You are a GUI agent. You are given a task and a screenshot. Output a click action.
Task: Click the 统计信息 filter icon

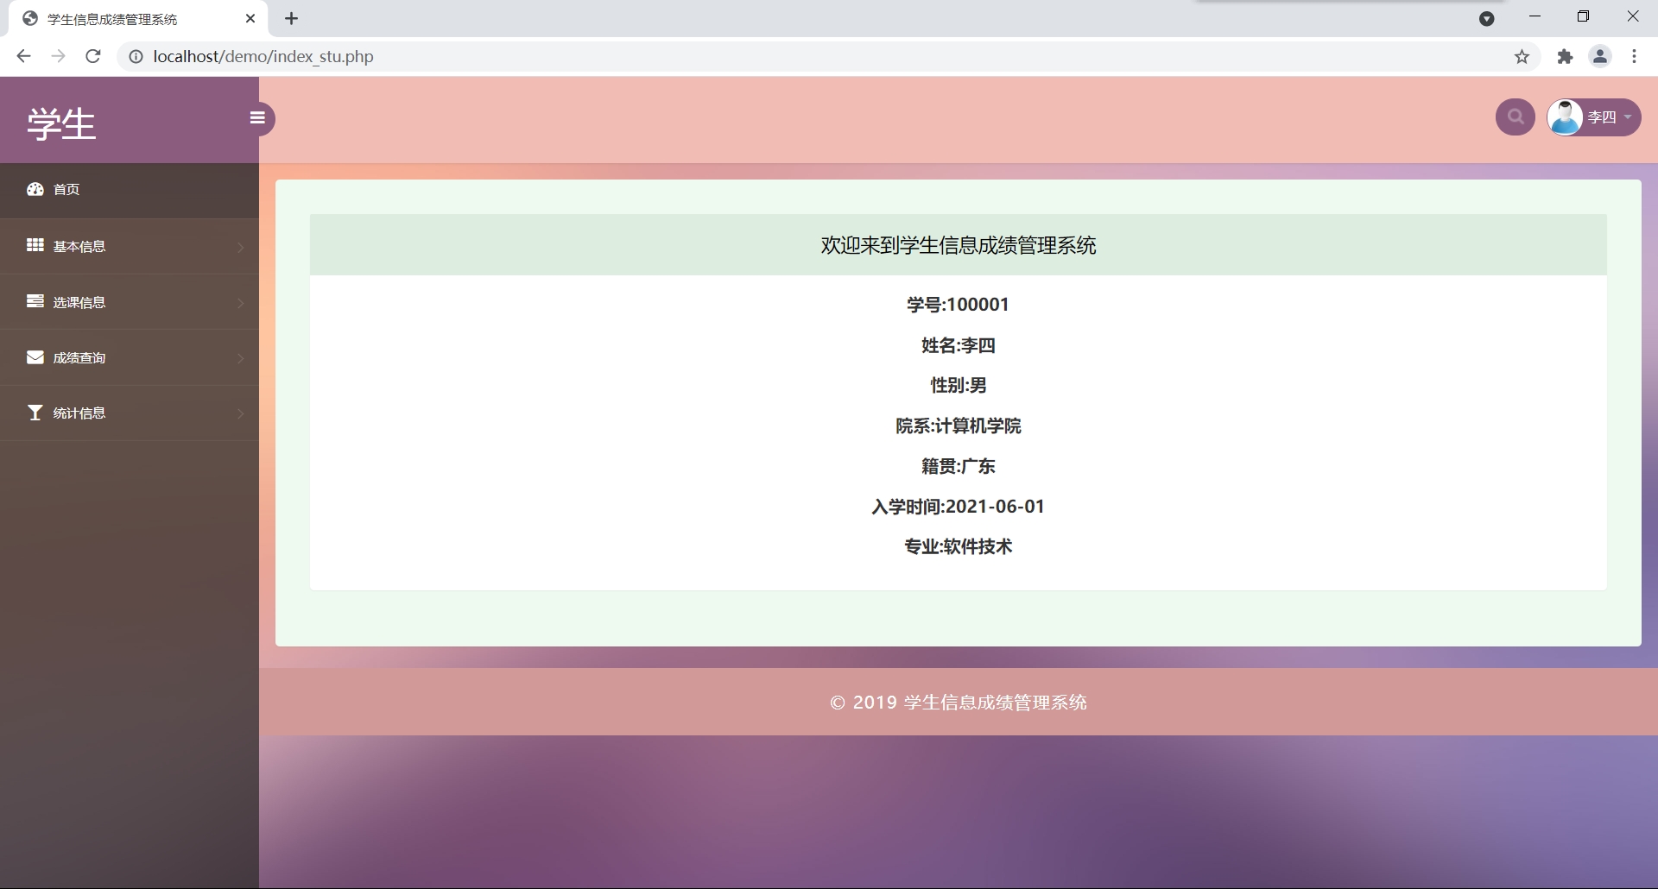(35, 413)
